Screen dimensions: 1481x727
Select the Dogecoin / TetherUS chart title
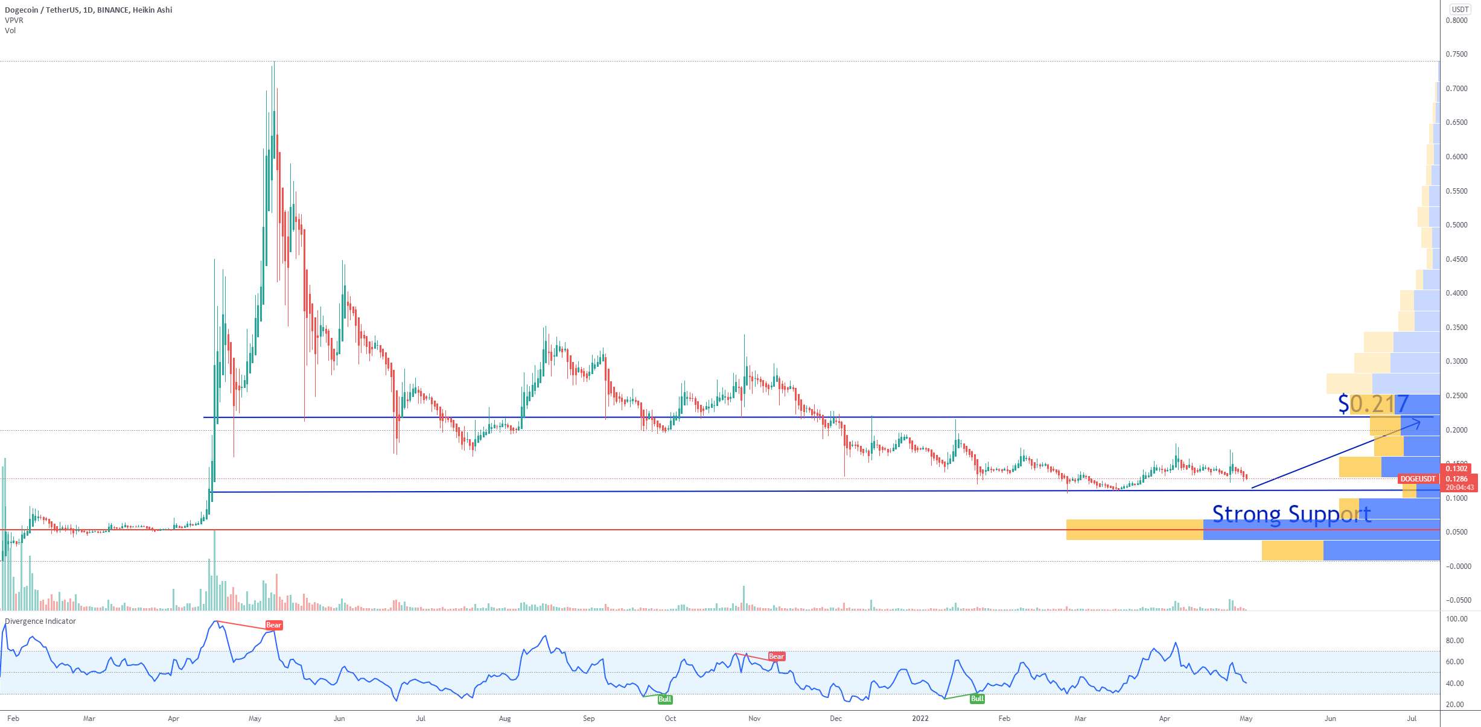coord(88,10)
